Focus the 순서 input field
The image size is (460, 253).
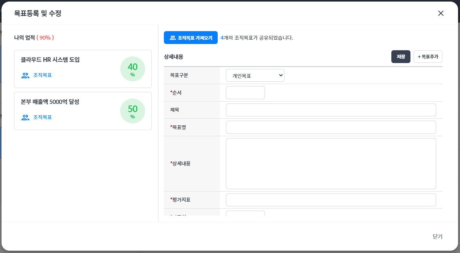point(245,93)
